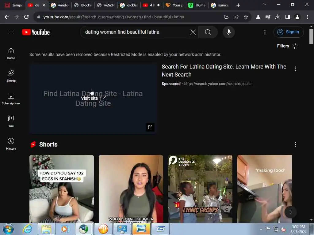
Task: Open You in the sidebar
Action: click(11, 121)
